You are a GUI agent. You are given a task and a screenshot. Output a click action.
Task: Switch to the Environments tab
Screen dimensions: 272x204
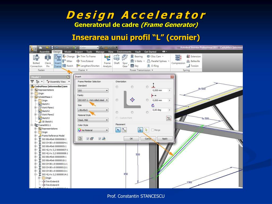(x=124, y=52)
